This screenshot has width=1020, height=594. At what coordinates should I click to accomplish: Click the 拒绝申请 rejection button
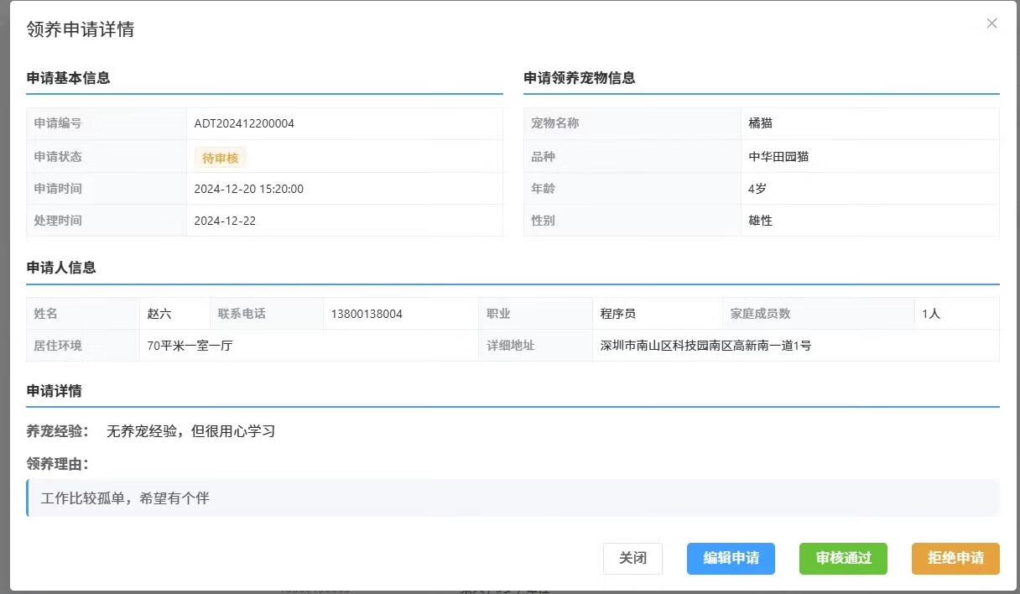point(955,558)
